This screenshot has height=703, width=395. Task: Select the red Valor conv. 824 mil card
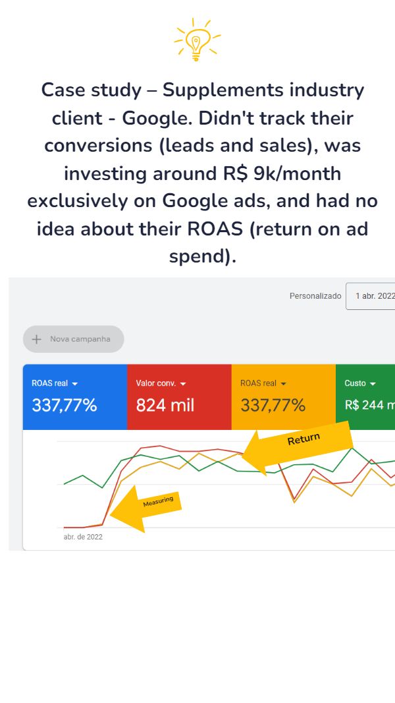(x=179, y=397)
